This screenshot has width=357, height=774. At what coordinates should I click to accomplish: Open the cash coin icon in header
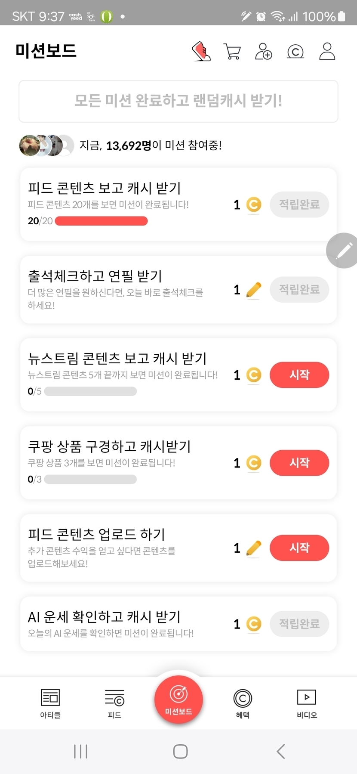click(295, 52)
